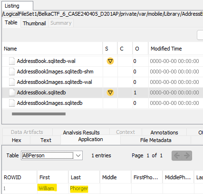The image size is (203, 194).
Task: Click file icon of AddressBookImages.sqlitedb
Action: tap(12, 103)
